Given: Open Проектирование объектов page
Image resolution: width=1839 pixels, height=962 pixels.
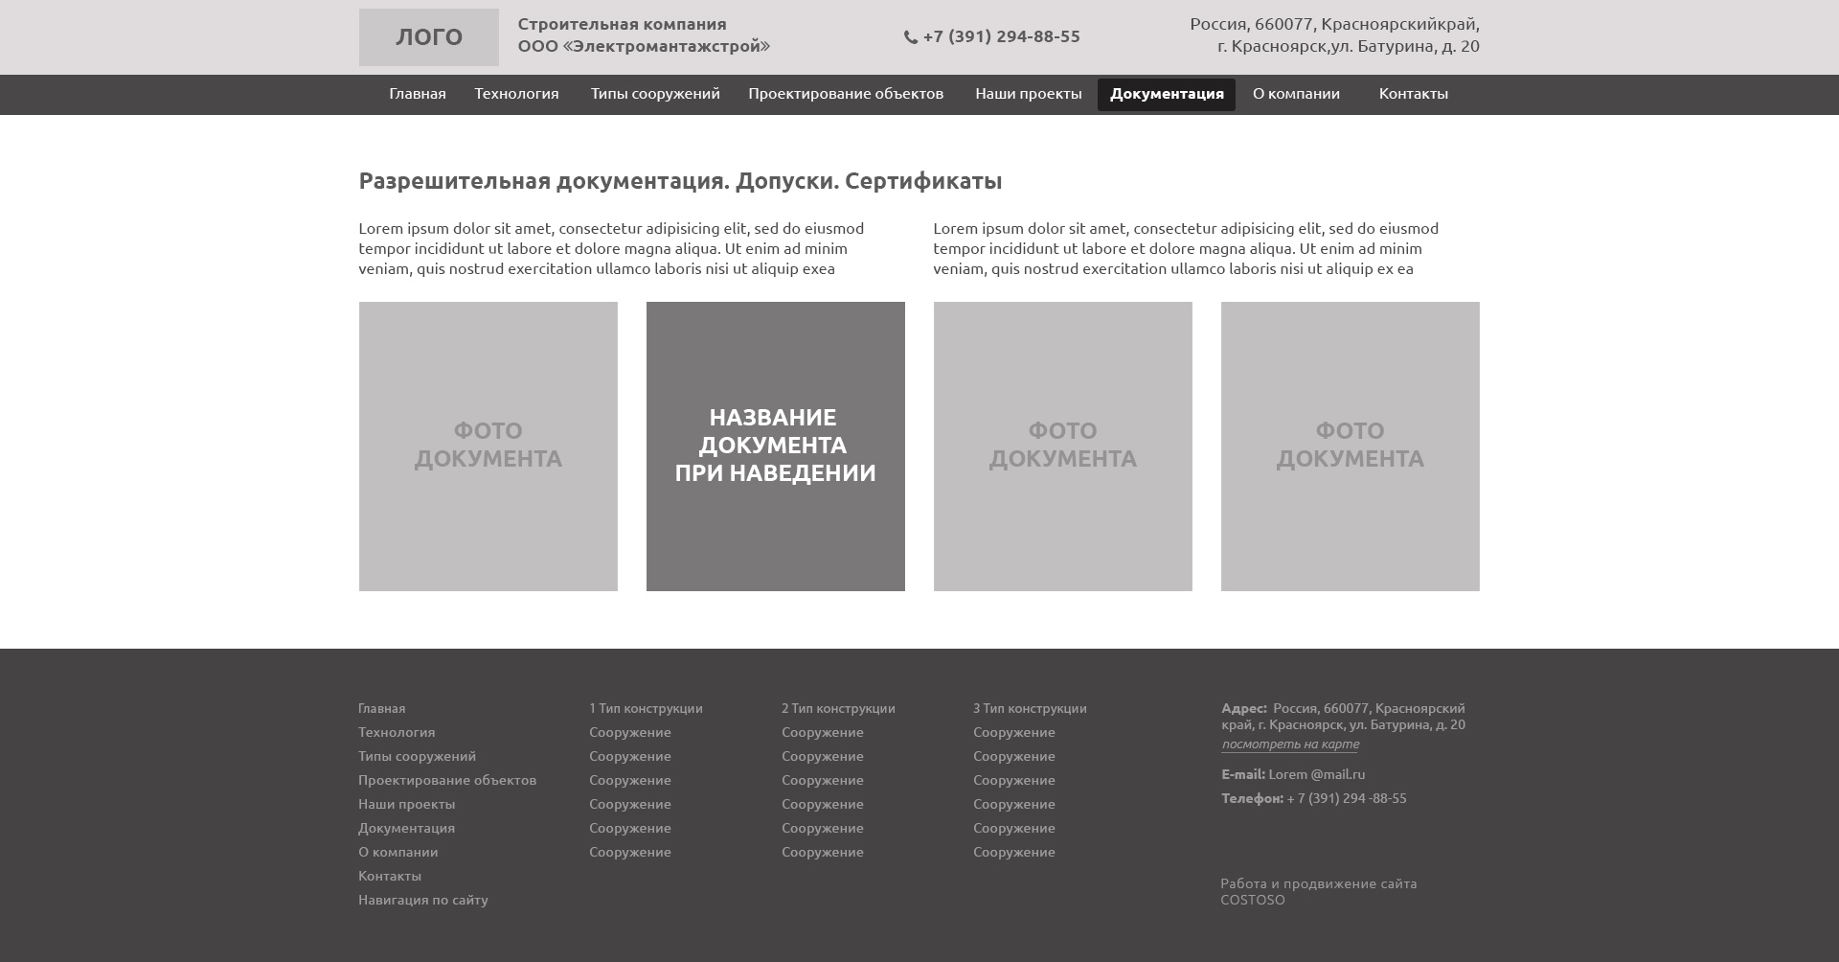Looking at the screenshot, I should click(847, 94).
